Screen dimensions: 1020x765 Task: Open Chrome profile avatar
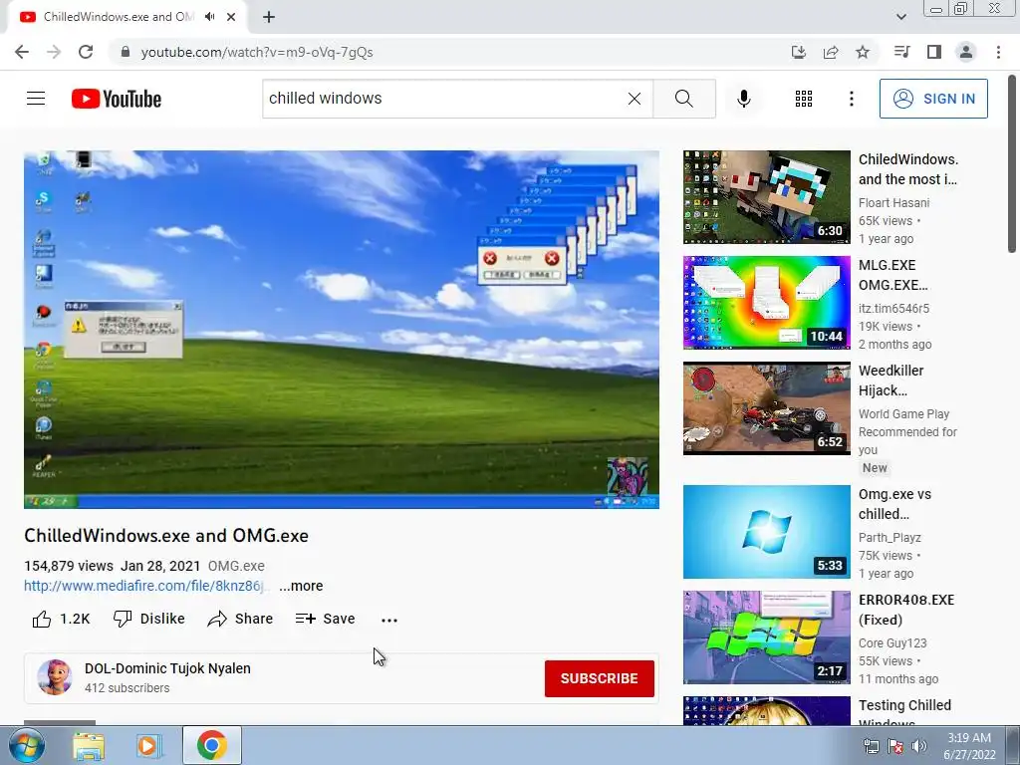[966, 52]
